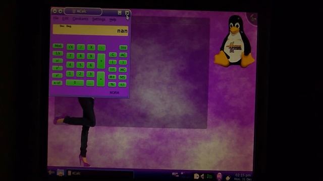Open the Constants menu
This screenshot has width=323, height=181.
coord(80,19)
